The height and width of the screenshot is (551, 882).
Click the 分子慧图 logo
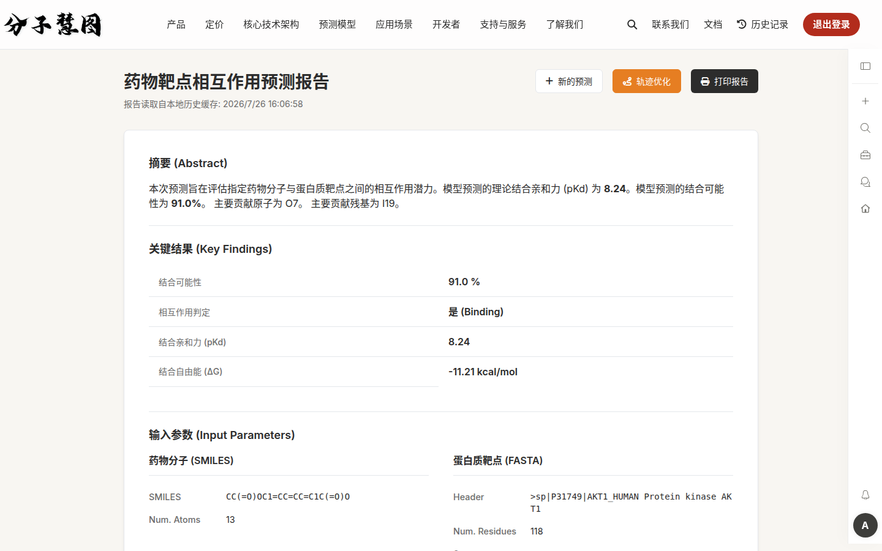click(53, 24)
